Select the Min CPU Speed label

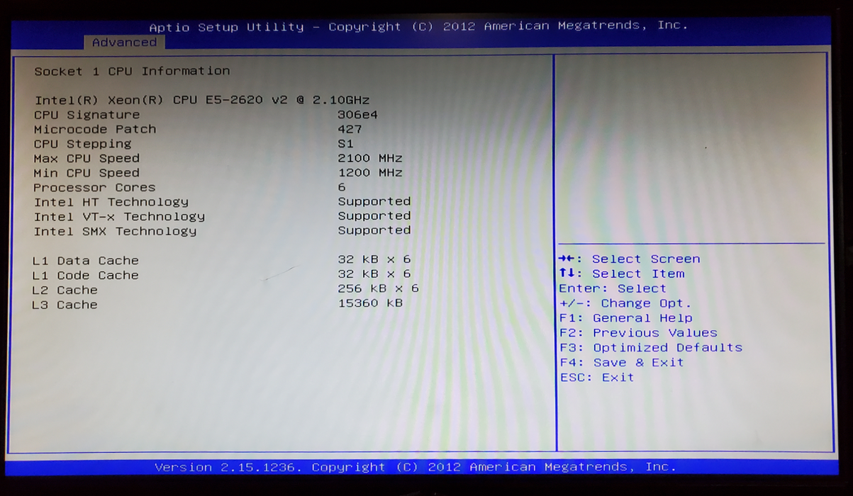click(x=87, y=173)
